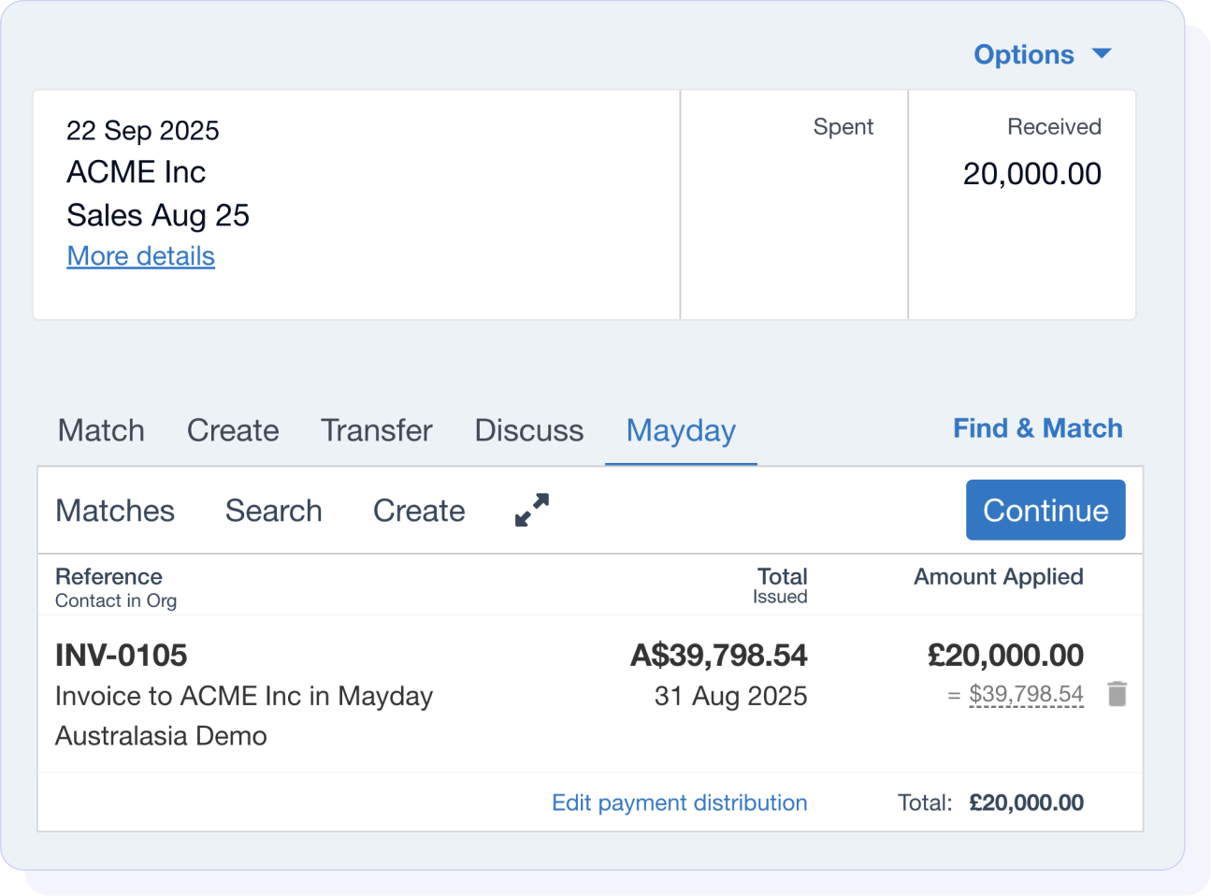
Task: Click the received amount 20,000.00
Action: (x=1032, y=173)
